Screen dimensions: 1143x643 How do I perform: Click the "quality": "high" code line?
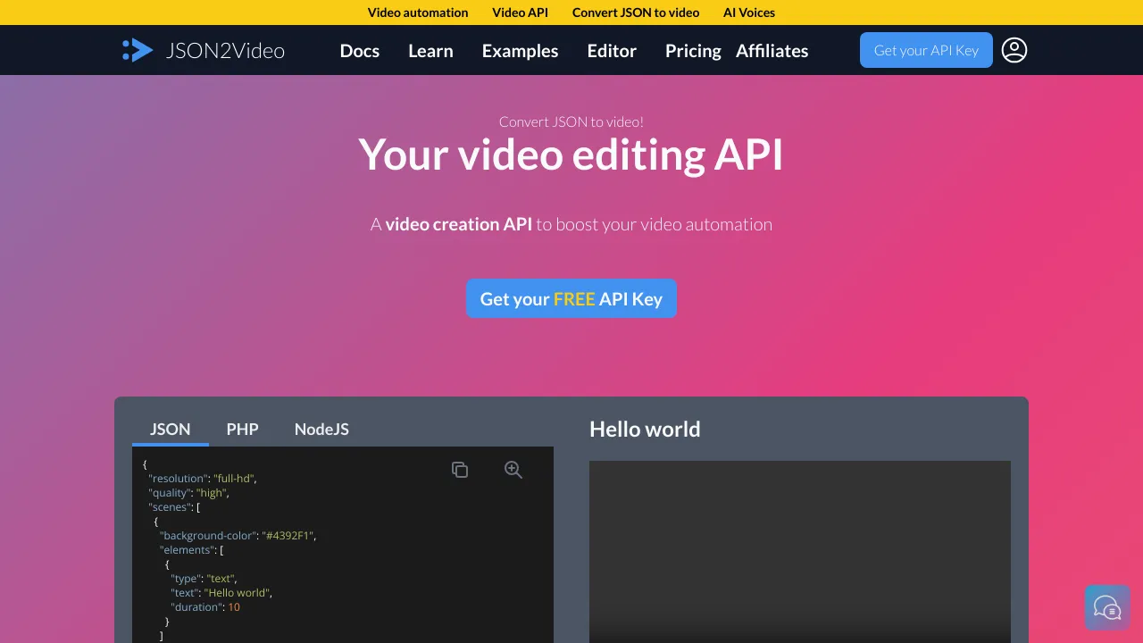pos(188,493)
